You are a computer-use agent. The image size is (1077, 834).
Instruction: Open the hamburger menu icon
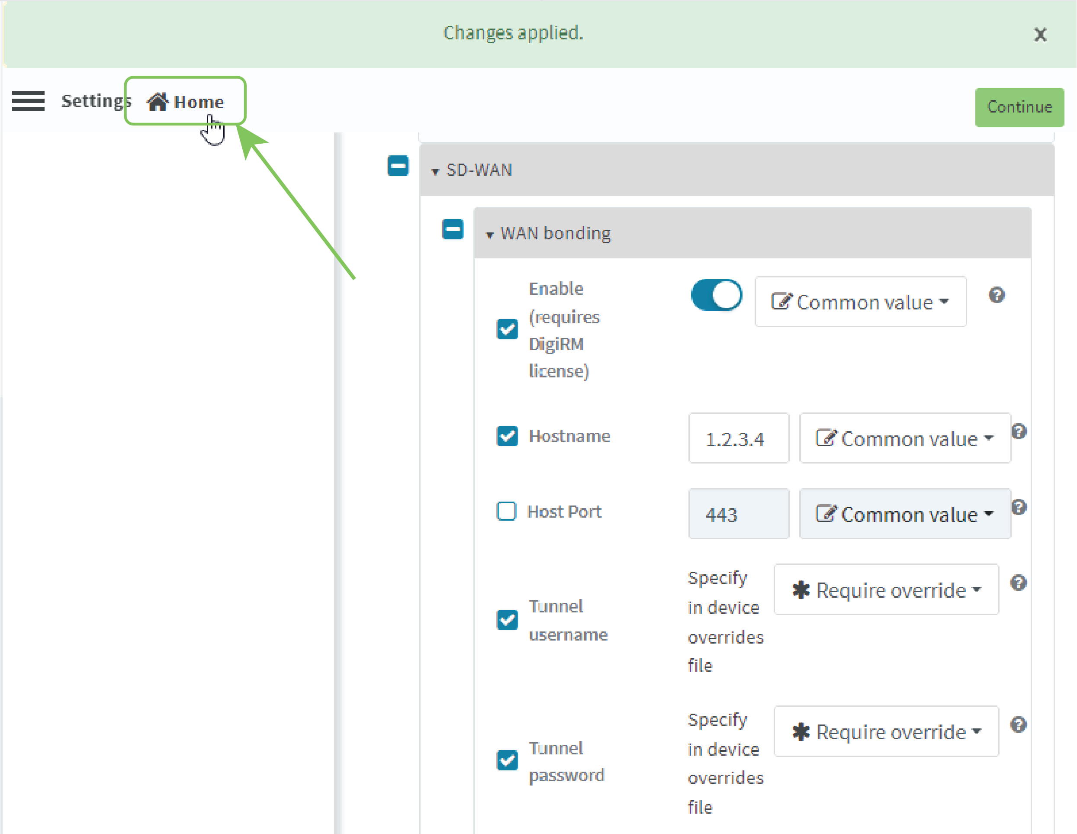point(28,101)
